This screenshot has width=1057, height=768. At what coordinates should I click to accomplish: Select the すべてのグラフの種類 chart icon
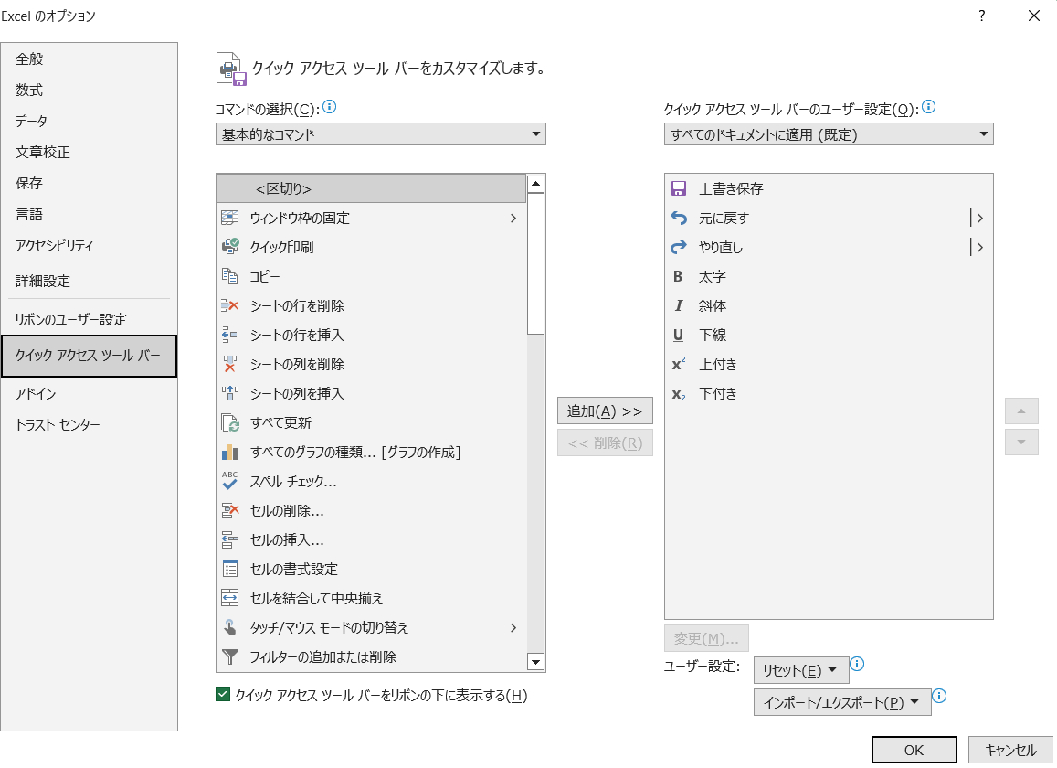coord(230,452)
